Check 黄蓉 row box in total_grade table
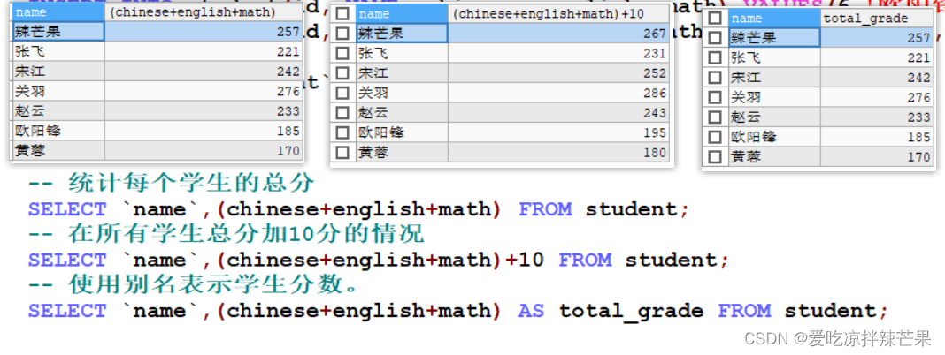This screenshot has width=945, height=355. [715, 157]
